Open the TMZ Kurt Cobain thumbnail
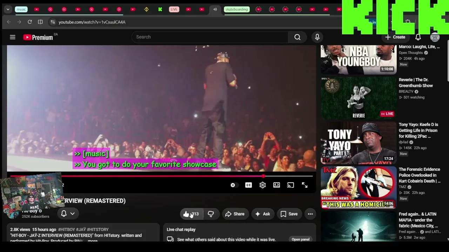 point(358,188)
